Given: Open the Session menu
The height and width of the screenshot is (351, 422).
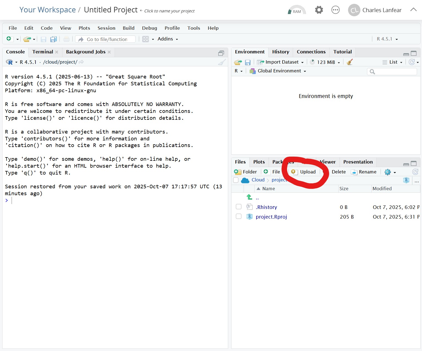Looking at the screenshot, I should tap(106, 28).
